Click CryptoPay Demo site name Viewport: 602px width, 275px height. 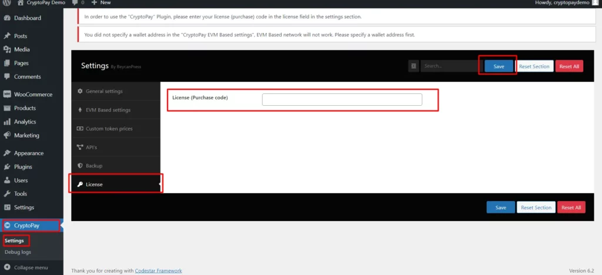pos(46,3)
